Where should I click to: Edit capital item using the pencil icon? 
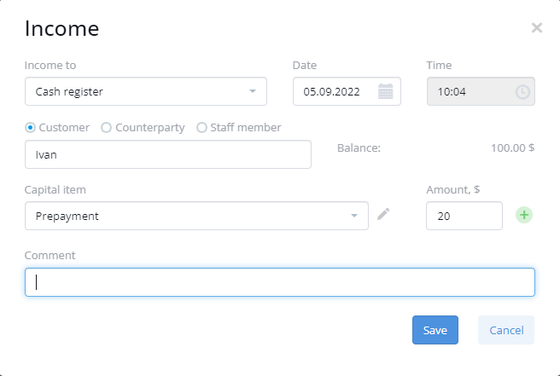click(383, 214)
